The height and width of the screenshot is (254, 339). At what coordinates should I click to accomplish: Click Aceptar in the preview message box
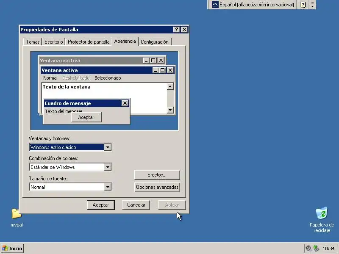coord(86,117)
